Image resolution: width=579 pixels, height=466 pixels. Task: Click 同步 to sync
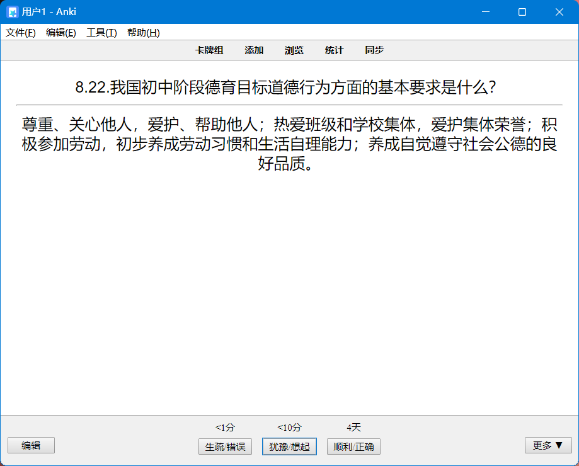point(374,50)
